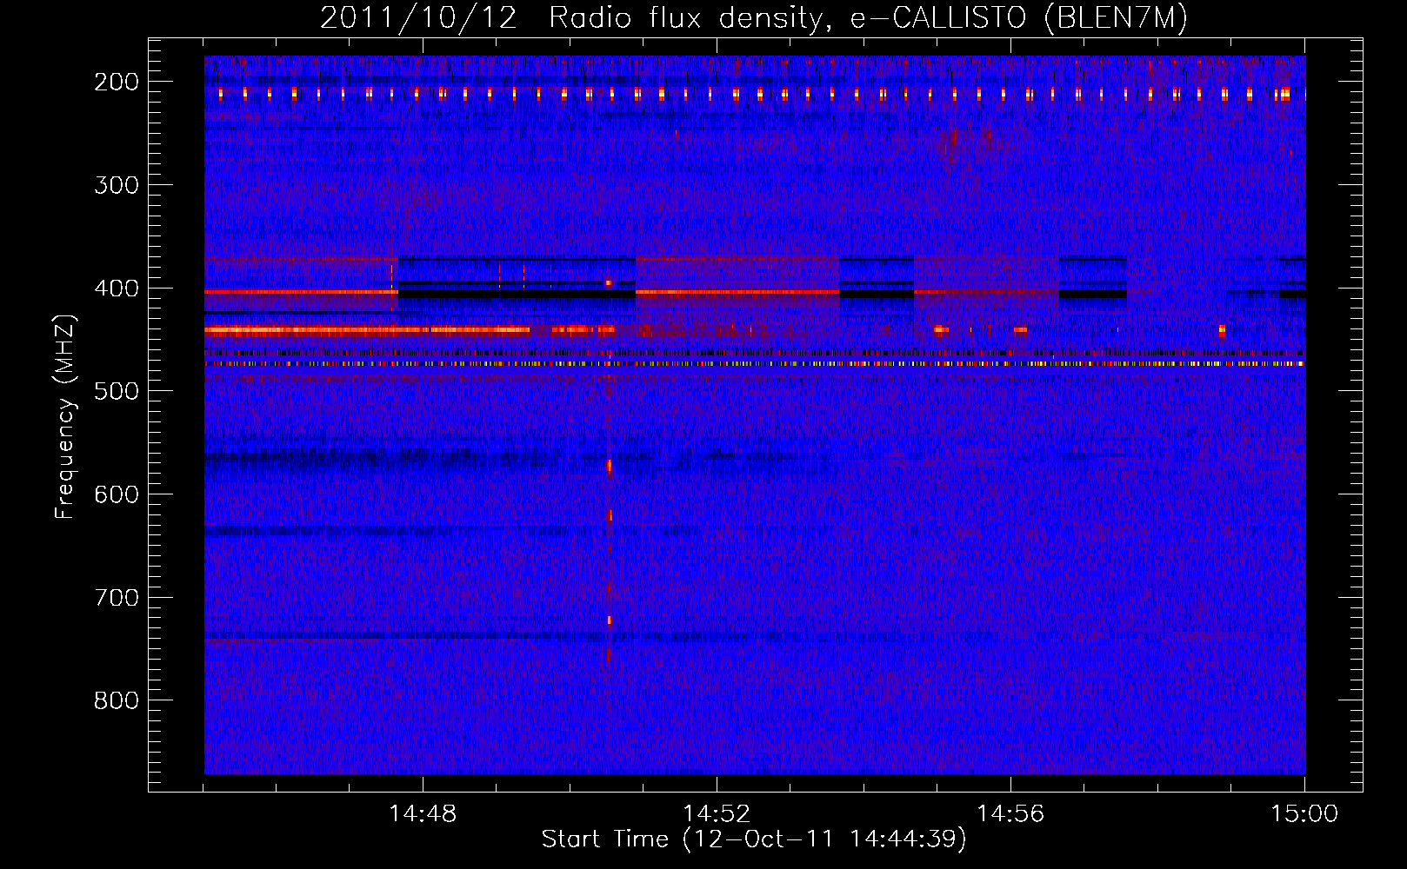Click the 'Frequency (MHZ)' axis label
Image resolution: width=1407 pixels, height=869 pixels.
pyautogui.click(x=65, y=417)
